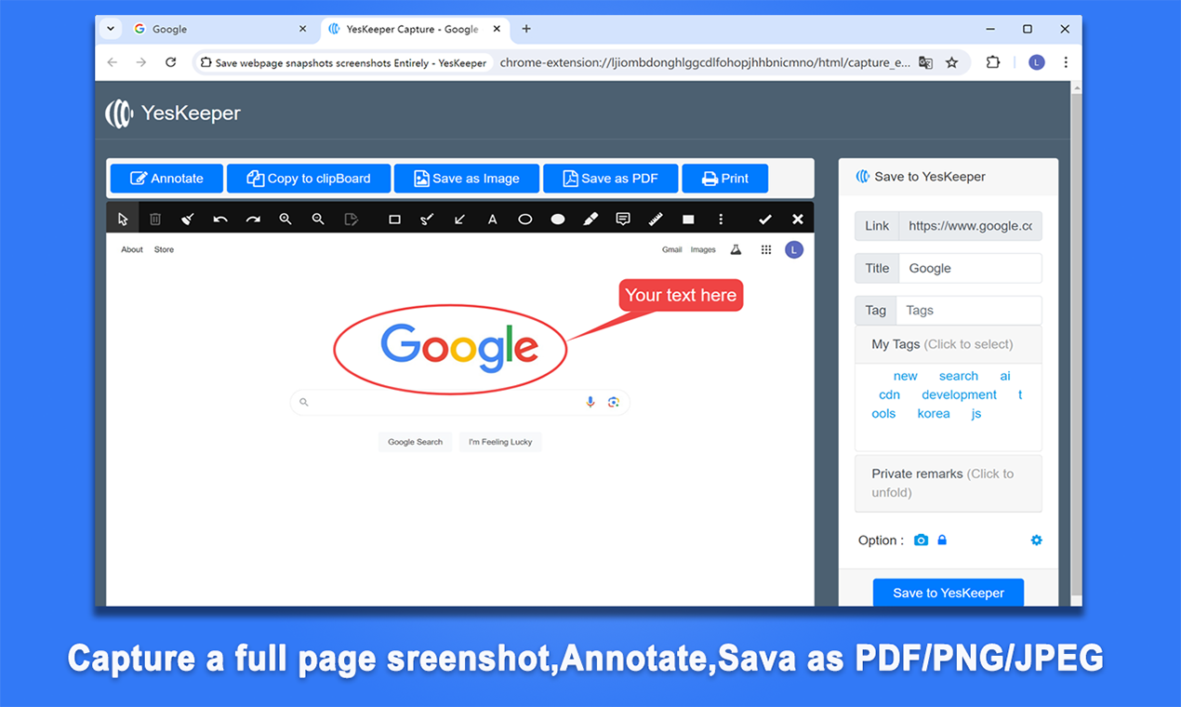
Task: Redo the annotation
Action: [253, 220]
